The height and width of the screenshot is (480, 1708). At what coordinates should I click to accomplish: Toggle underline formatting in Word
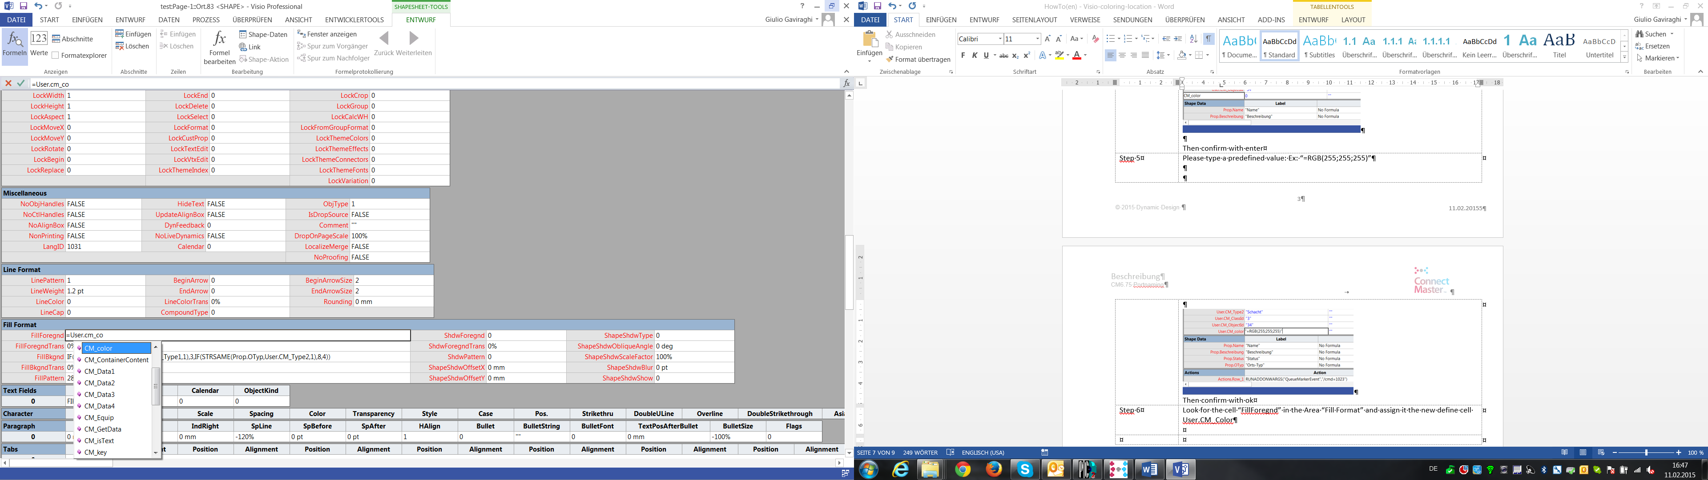(986, 56)
